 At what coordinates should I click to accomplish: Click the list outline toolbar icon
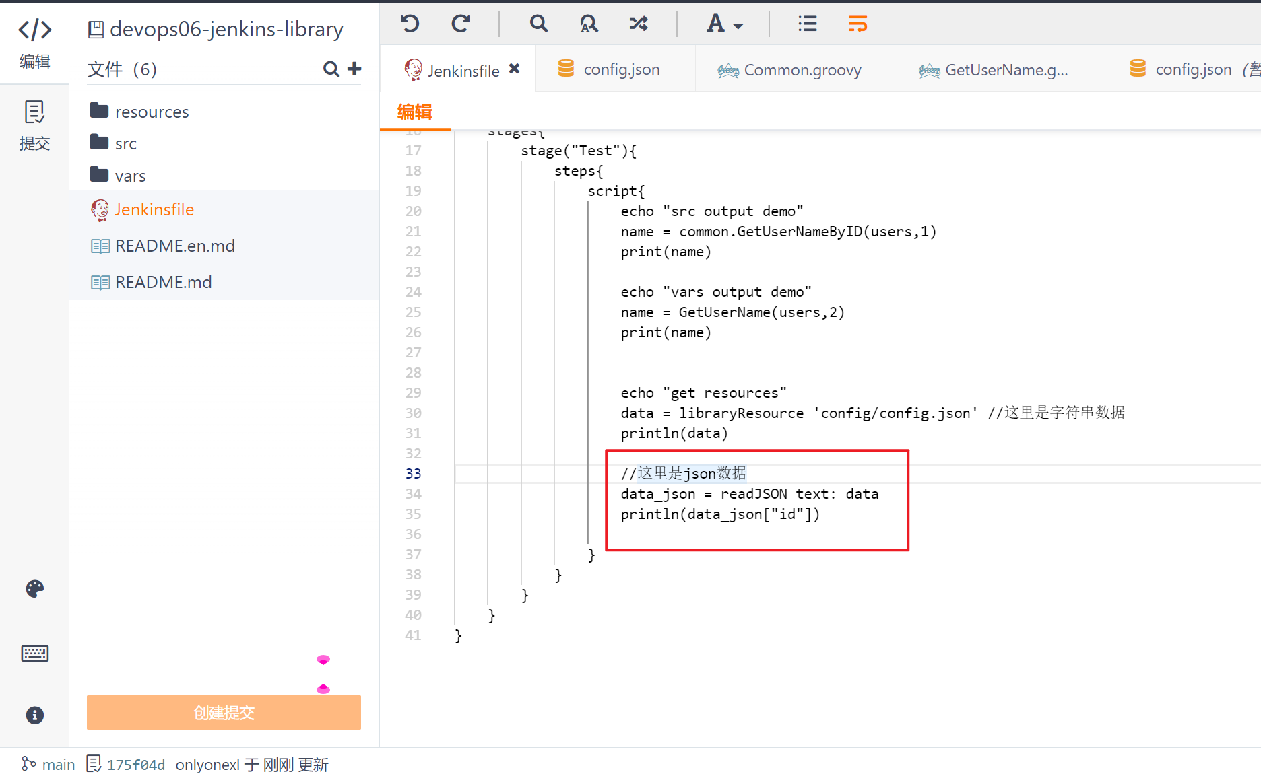[x=807, y=24]
